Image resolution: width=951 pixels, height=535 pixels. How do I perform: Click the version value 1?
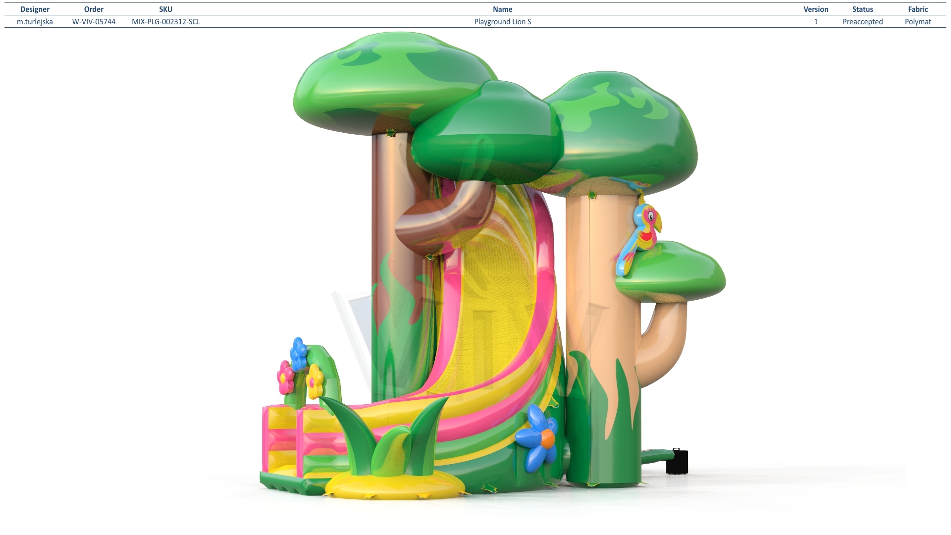click(816, 22)
